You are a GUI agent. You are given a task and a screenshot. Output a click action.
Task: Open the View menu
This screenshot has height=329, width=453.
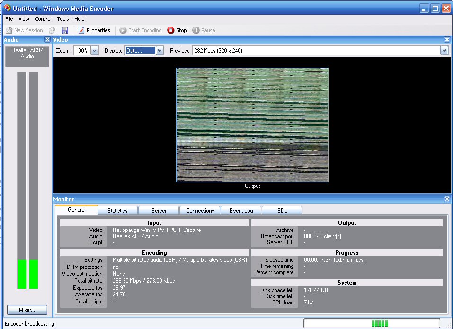coord(24,19)
